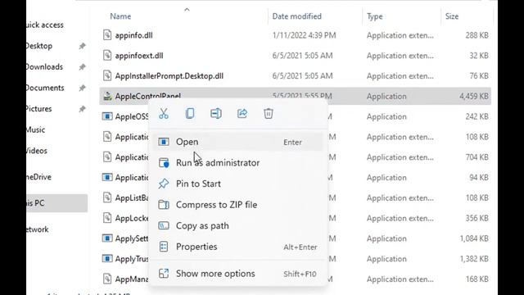The image size is (524, 295).
Task: Click the 1,084 KB size cell
Action: 474,238
